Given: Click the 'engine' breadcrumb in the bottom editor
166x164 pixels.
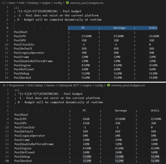Looking at the screenshot, I should click(x=87, y=85).
